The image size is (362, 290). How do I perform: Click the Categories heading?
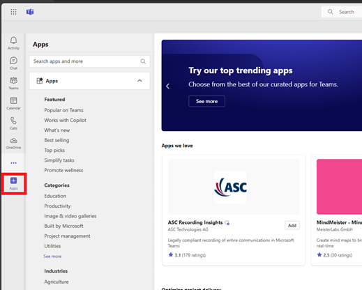pos(56,185)
